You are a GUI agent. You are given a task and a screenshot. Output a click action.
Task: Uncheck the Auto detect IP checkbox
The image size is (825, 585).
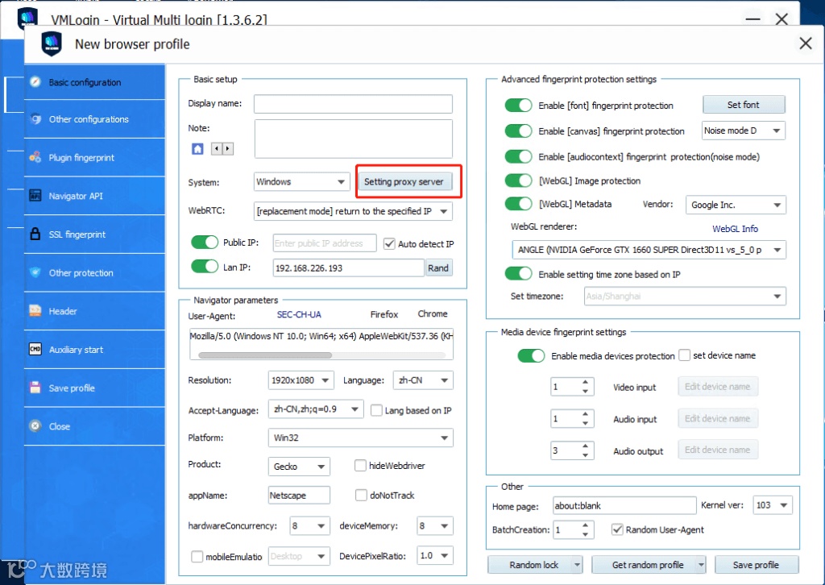coord(389,243)
